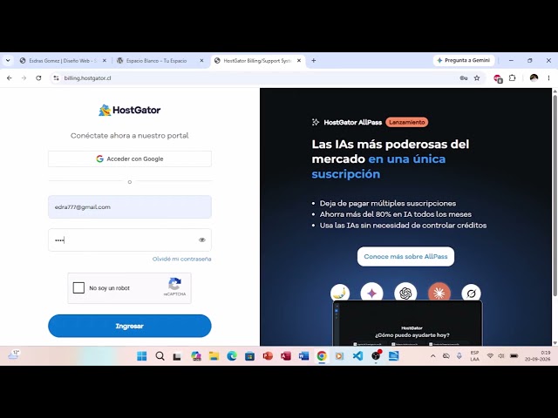
Task: Click the reCAPTCHA logo
Action: pyautogui.click(x=174, y=284)
